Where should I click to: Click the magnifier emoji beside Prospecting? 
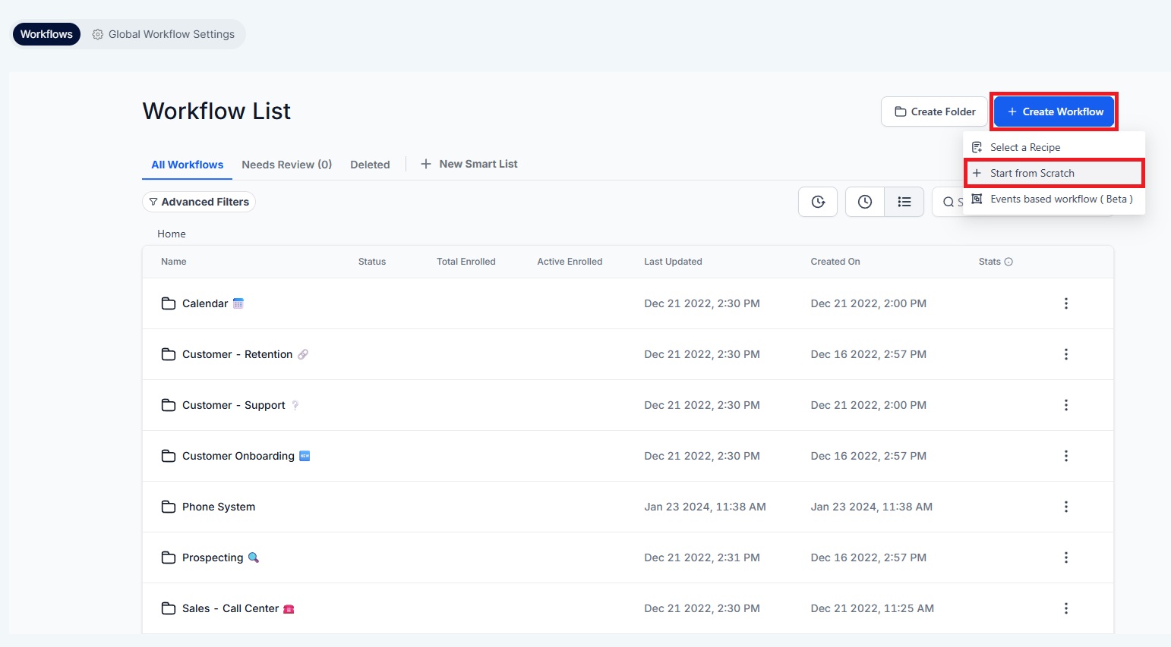254,557
